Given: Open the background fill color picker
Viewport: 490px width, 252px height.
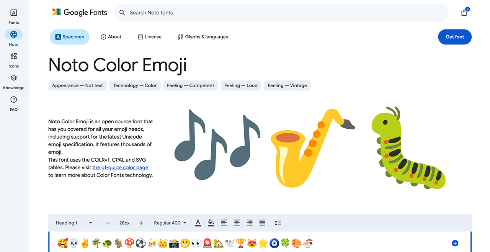Looking at the screenshot, I should pyautogui.click(x=211, y=223).
